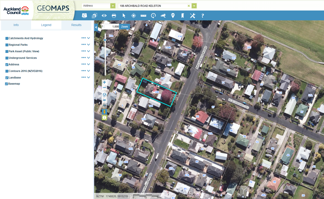
Task: Click the map zoom level slider handle
Action: tap(105, 40)
